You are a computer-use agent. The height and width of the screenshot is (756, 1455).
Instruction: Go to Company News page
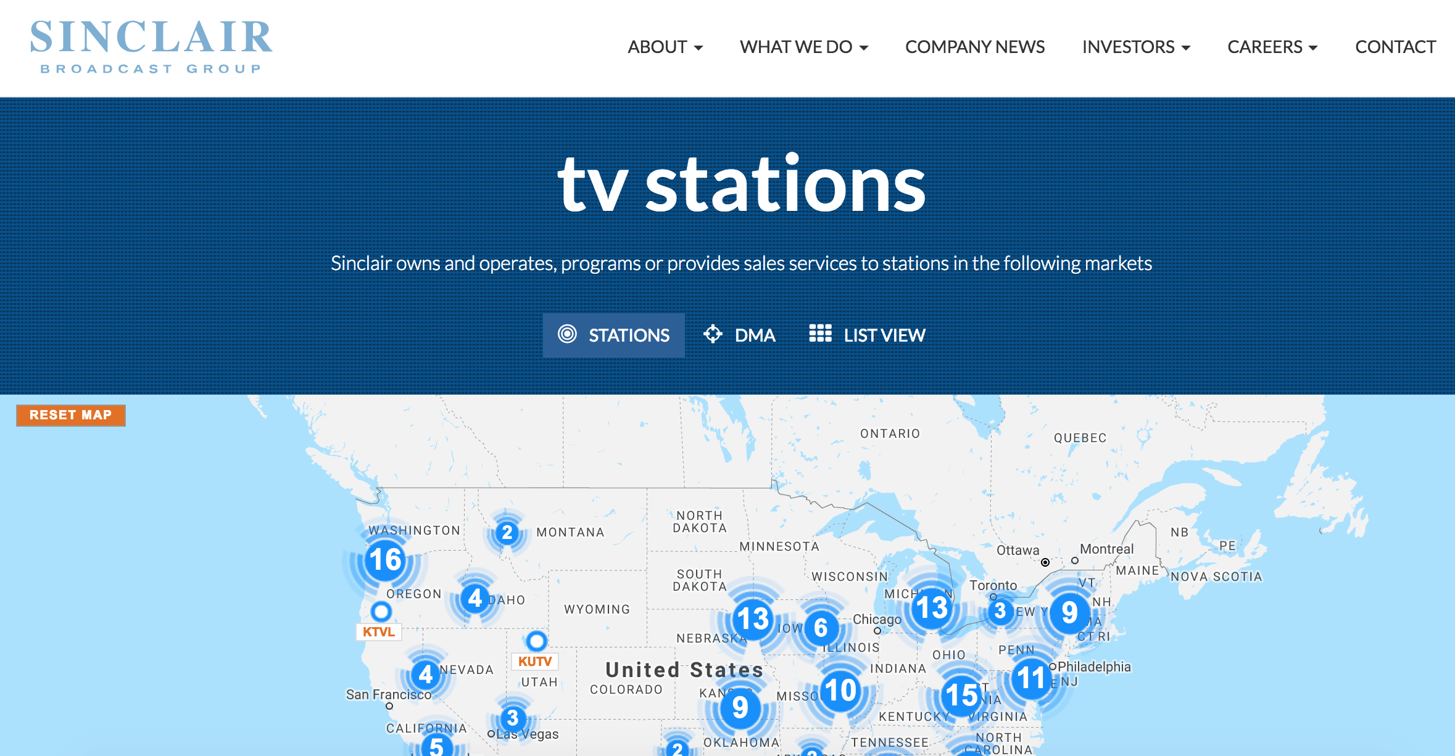pos(974,47)
